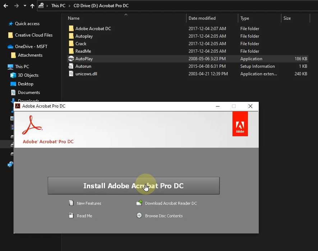Expand the chevron after This PC breadcrumb
The width and height of the screenshot is (318, 251).
coord(69,6)
